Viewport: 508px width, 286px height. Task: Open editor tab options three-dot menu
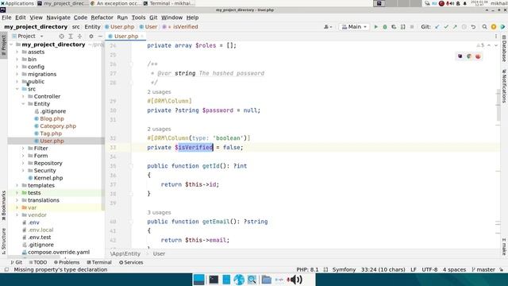(x=495, y=37)
